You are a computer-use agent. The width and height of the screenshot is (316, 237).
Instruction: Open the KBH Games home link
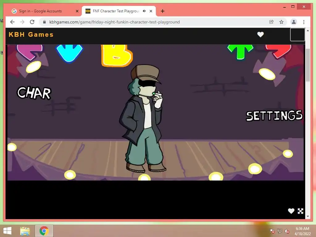coord(31,35)
